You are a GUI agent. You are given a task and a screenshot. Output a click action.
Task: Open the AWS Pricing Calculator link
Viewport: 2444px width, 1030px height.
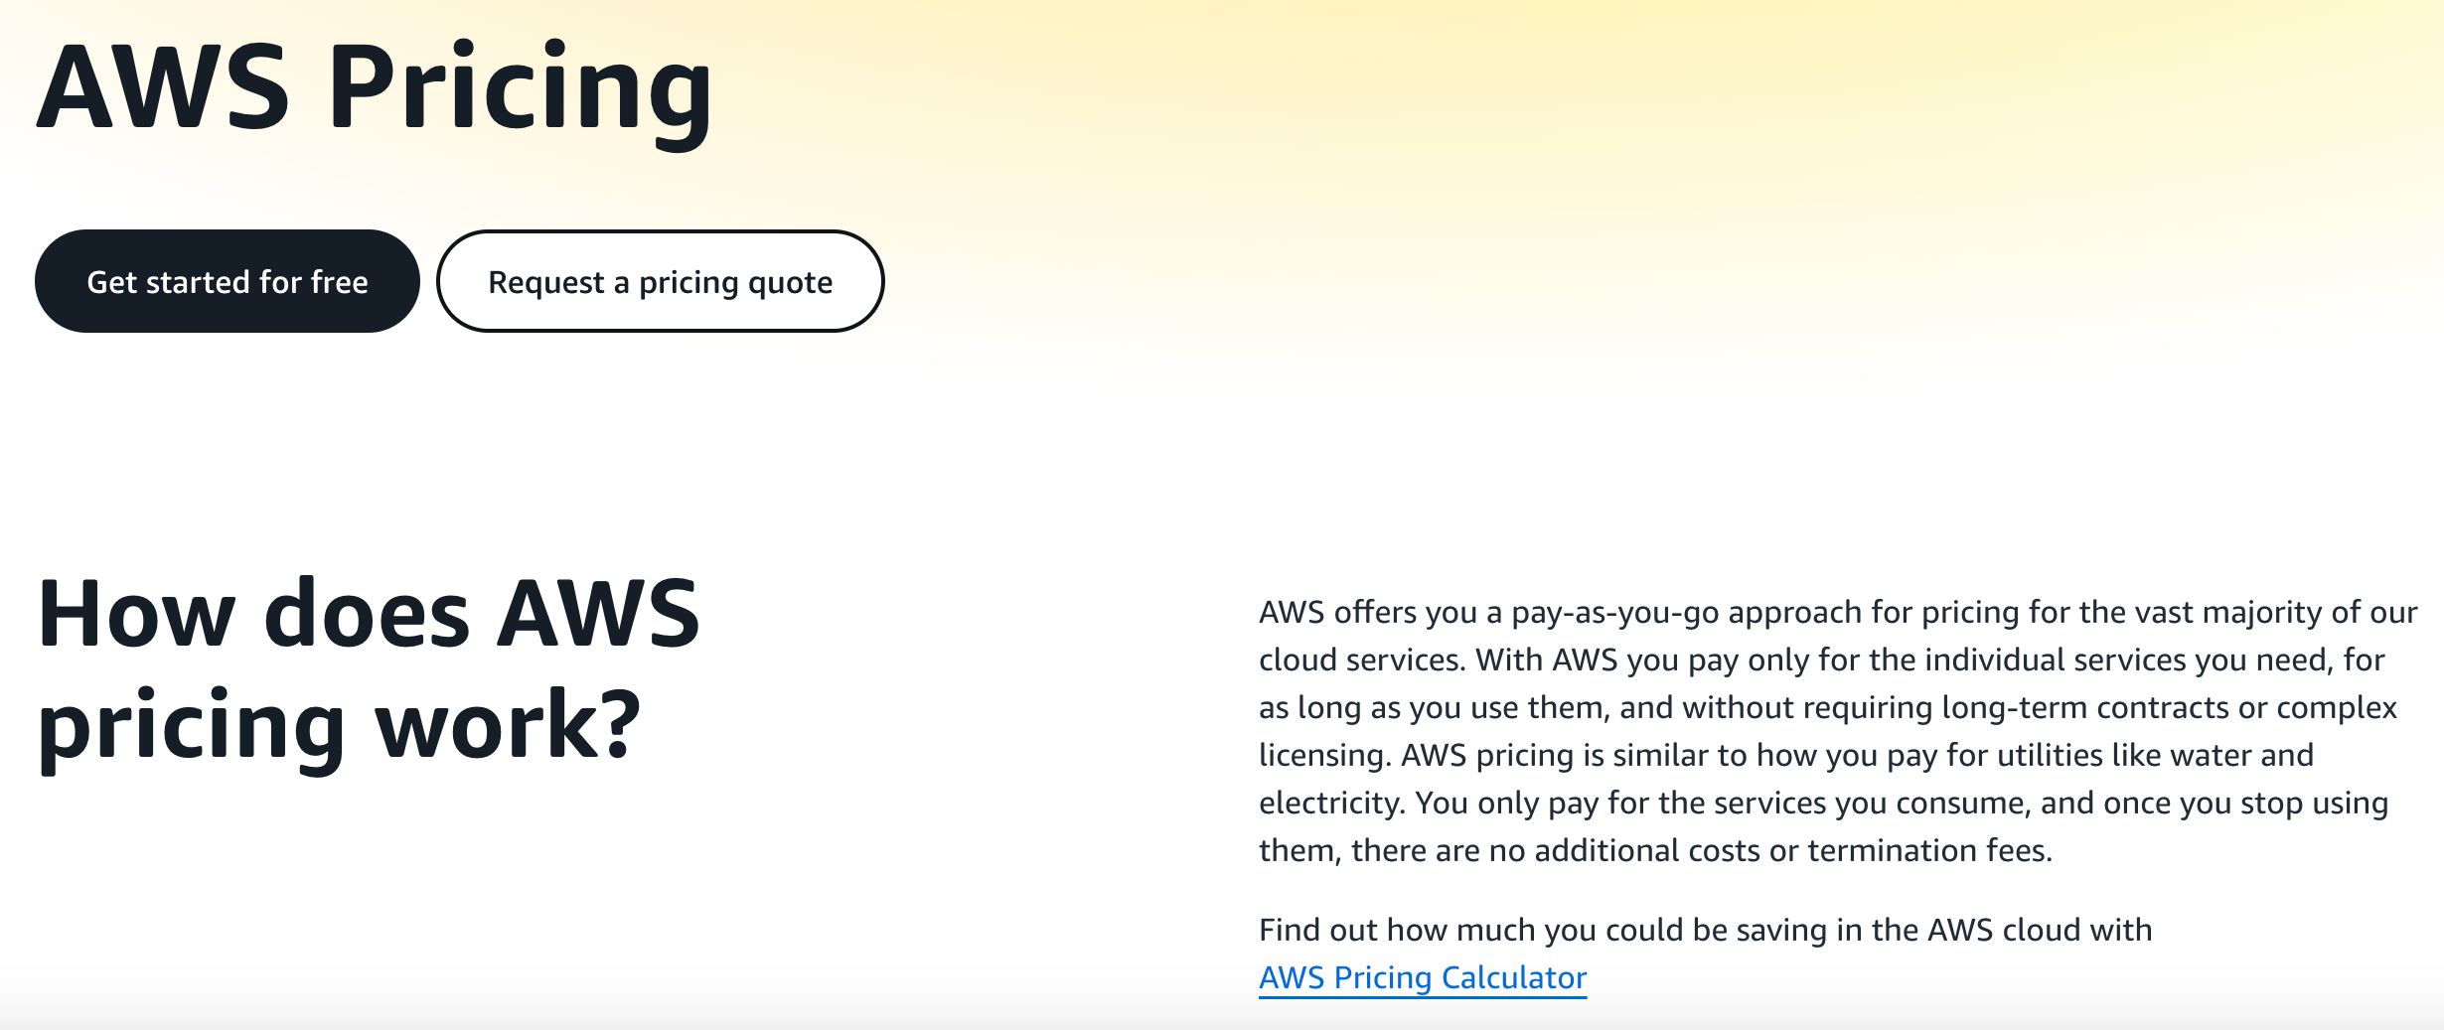[1422, 978]
